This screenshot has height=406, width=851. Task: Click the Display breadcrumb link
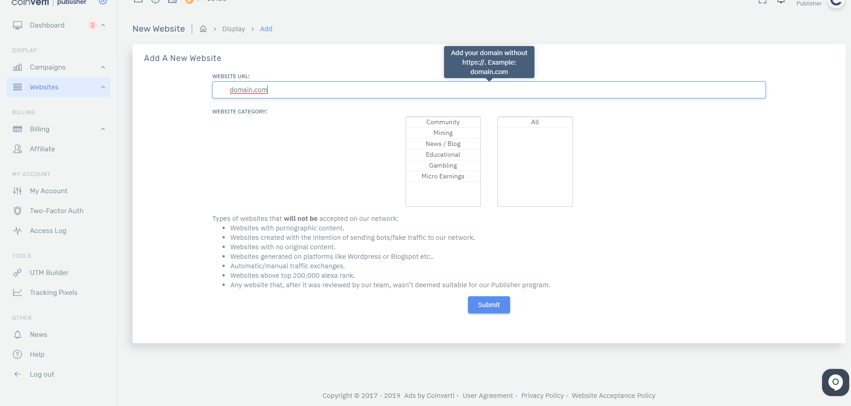233,29
